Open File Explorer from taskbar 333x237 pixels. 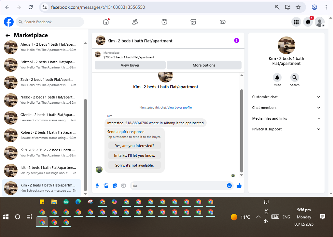click(x=54, y=202)
